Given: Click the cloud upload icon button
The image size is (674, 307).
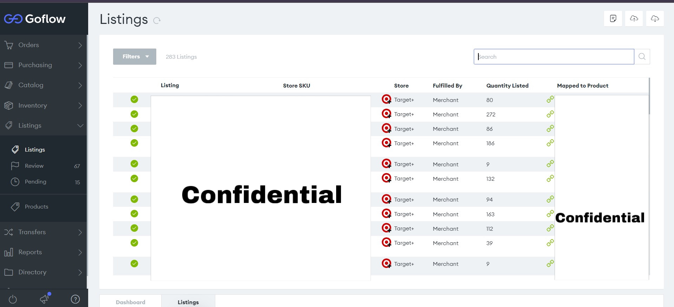Looking at the screenshot, I should [x=634, y=19].
